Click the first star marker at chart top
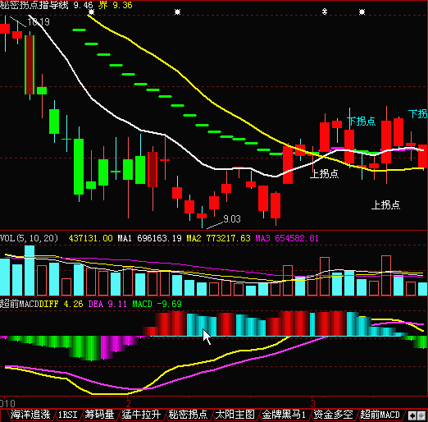This screenshot has width=428, height=422. pyautogui.click(x=92, y=11)
